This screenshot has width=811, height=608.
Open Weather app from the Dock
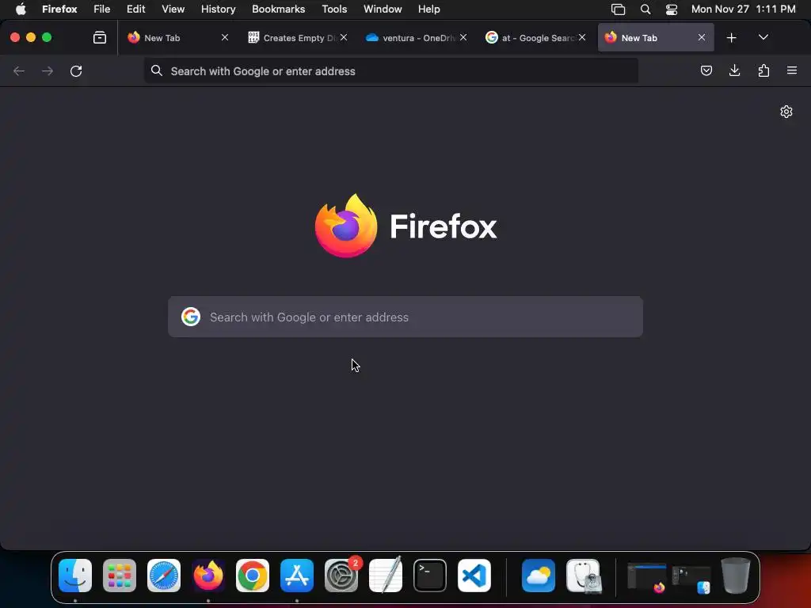point(539,576)
